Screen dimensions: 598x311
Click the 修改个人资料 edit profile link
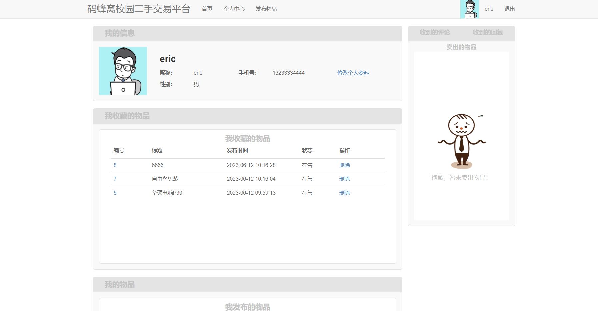coord(353,73)
